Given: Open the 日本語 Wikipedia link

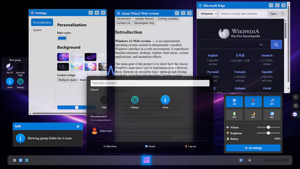Looking at the screenshot, I should [240, 55].
